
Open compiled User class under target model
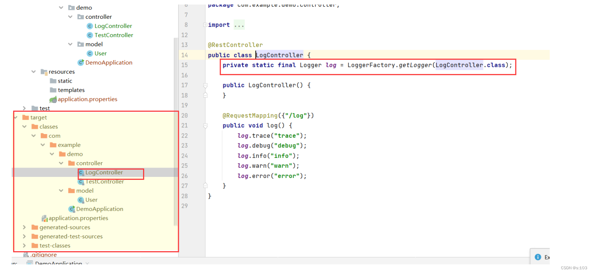(x=91, y=200)
